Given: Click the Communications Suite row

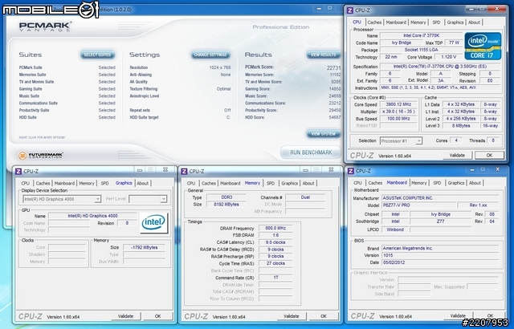Looking at the screenshot, I should pyautogui.click(x=67, y=104).
